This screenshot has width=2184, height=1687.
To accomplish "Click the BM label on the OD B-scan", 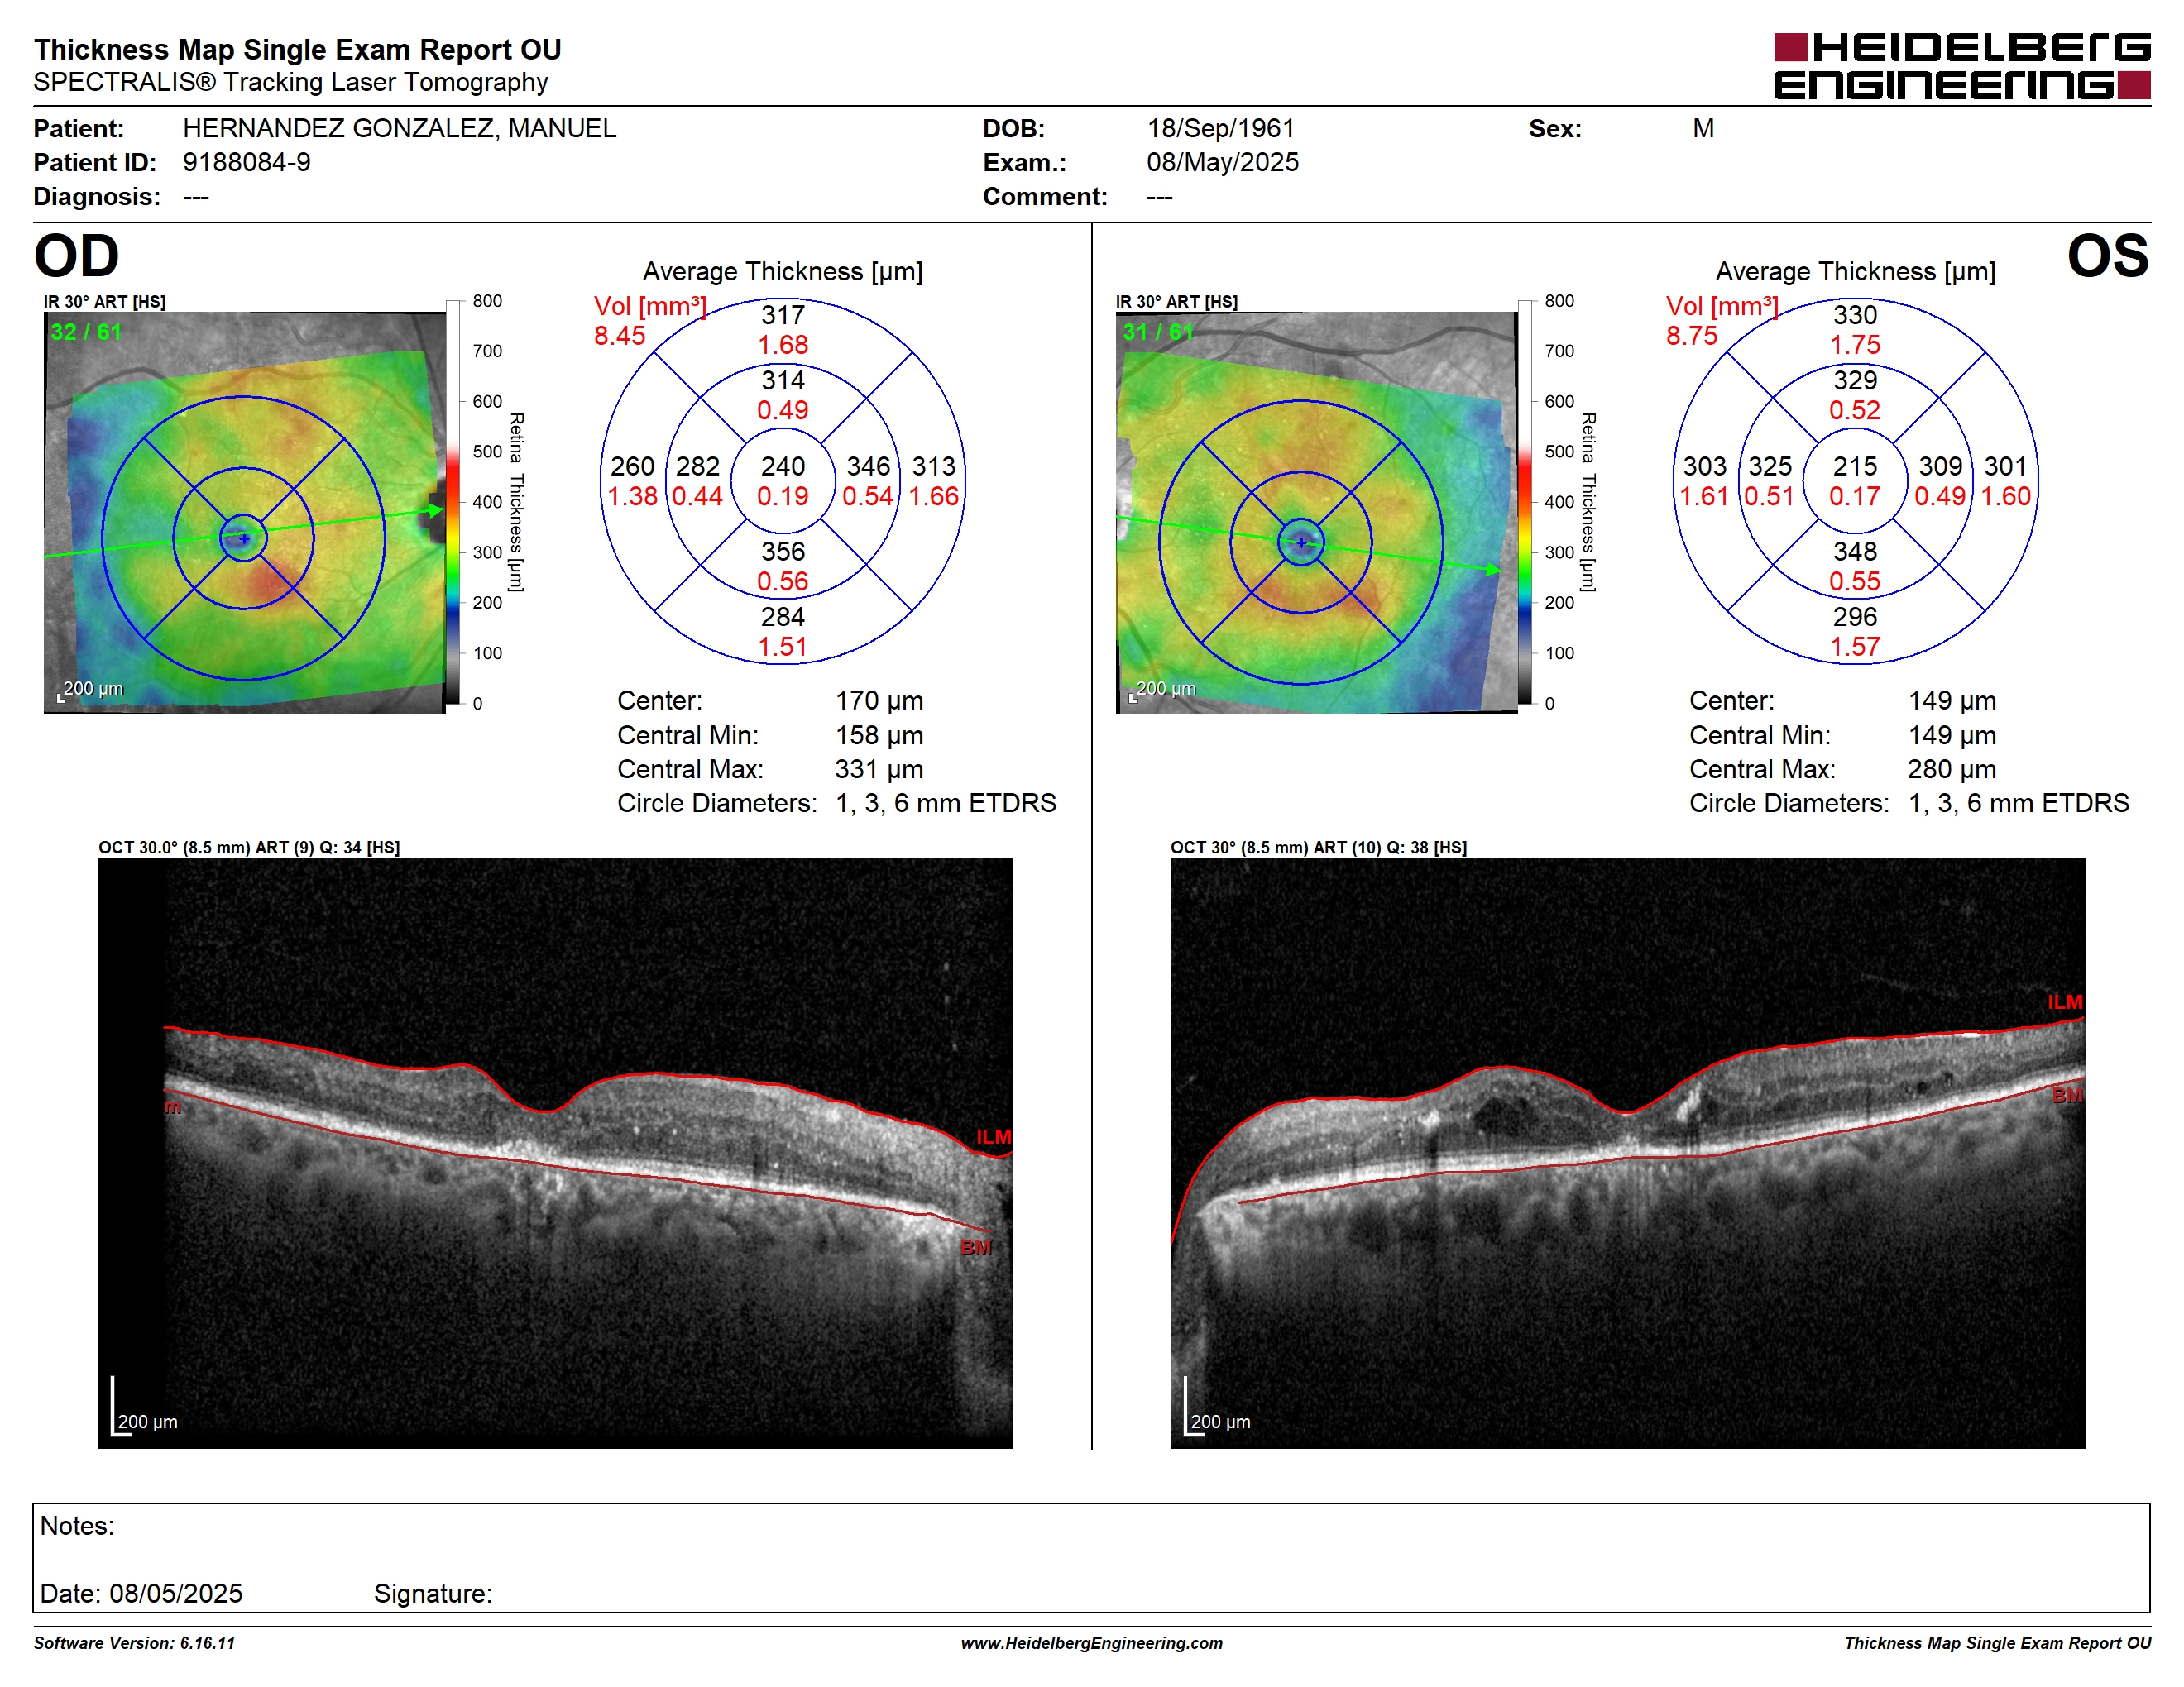I will point(976,1248).
